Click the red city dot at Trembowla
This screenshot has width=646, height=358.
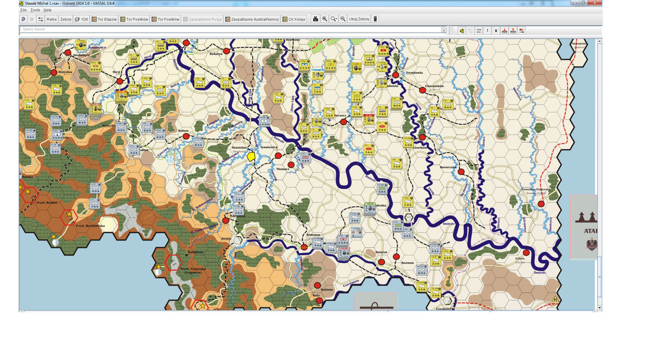(x=396, y=75)
